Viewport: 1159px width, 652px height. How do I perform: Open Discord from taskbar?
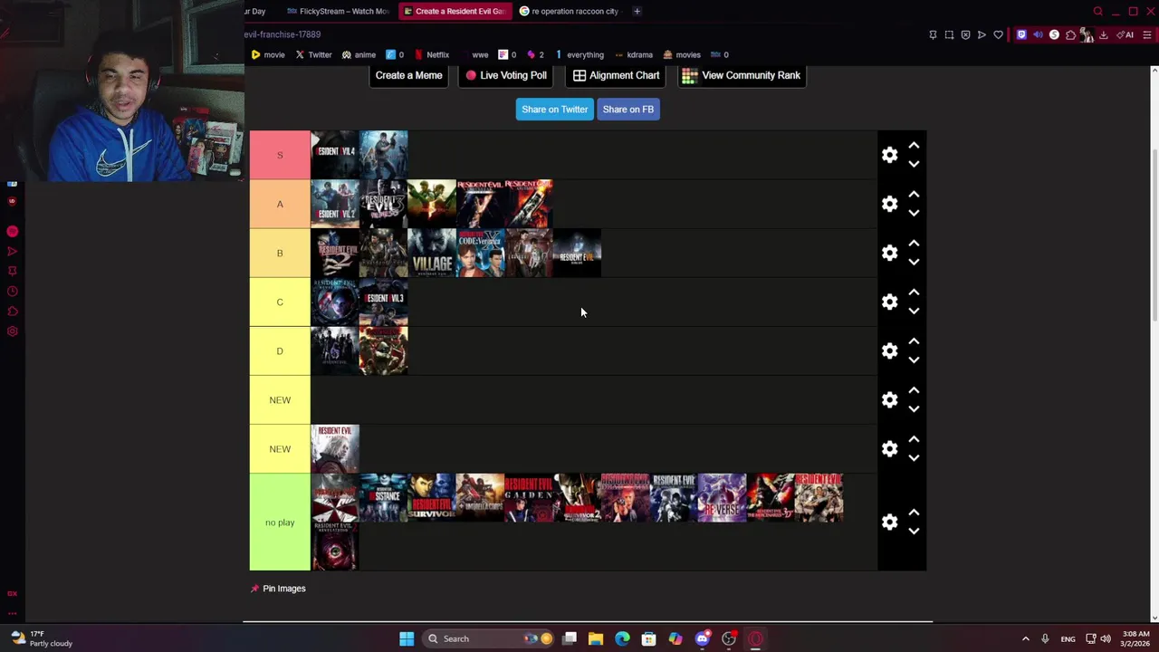click(702, 638)
